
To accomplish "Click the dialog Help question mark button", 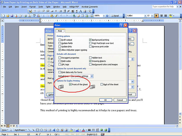I will [x=121, y=25].
